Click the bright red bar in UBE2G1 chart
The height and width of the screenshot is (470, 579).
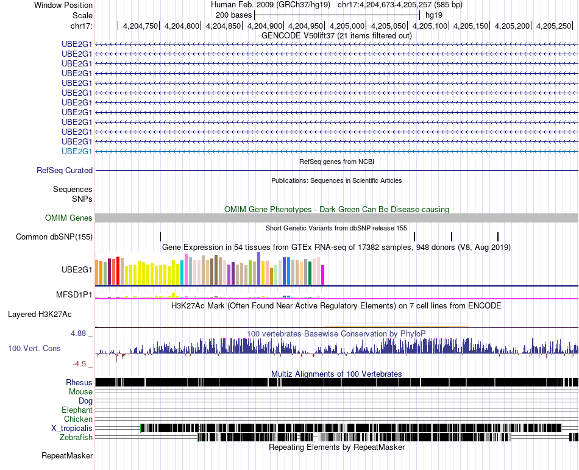pos(118,271)
